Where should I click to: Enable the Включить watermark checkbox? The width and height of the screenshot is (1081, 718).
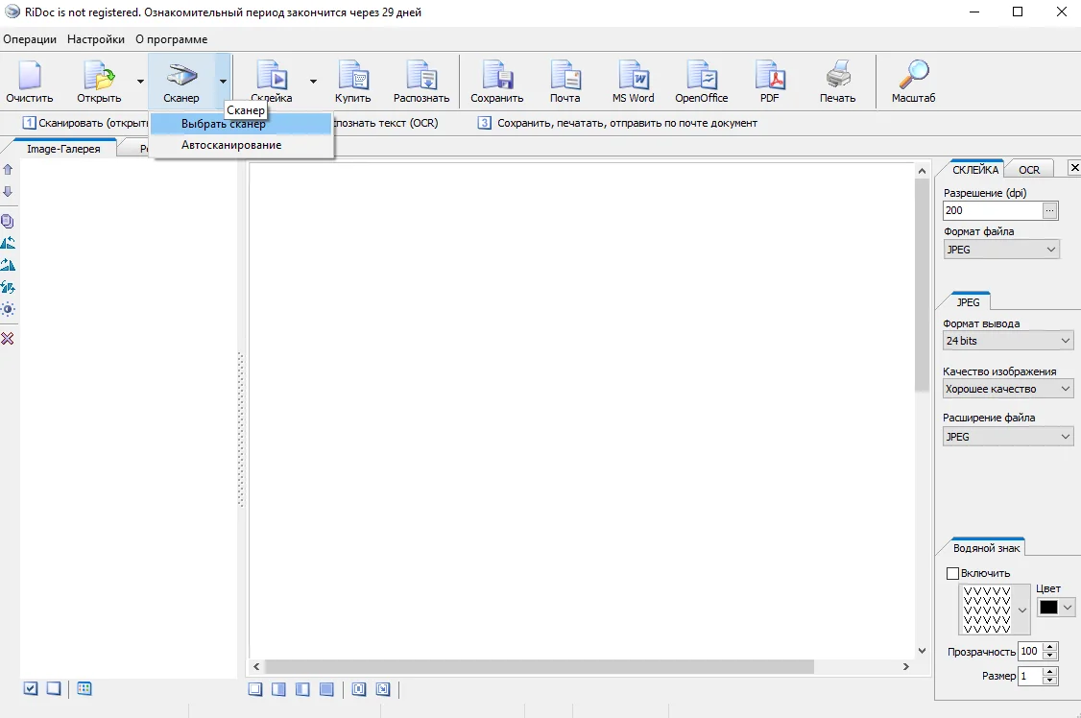coord(952,574)
